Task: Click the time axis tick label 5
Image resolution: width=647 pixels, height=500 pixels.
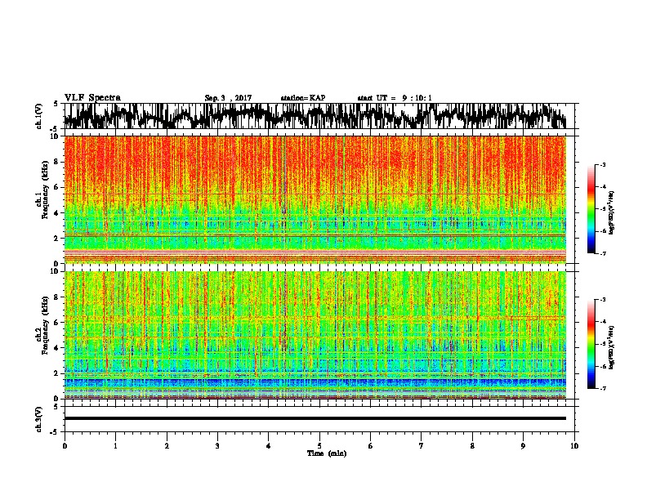Action: tap(319, 446)
